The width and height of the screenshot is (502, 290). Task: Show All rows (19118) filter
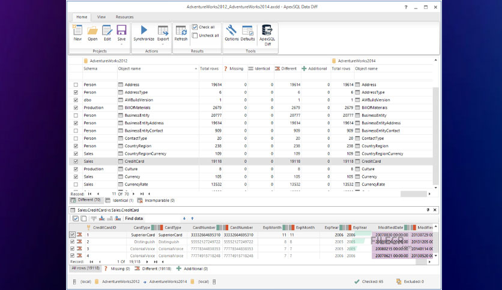click(x=85, y=268)
